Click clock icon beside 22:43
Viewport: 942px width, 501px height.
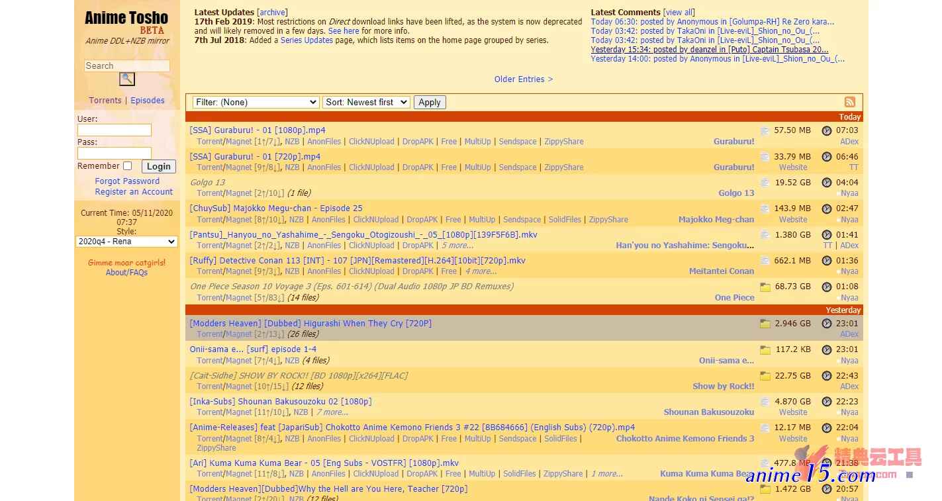827,376
